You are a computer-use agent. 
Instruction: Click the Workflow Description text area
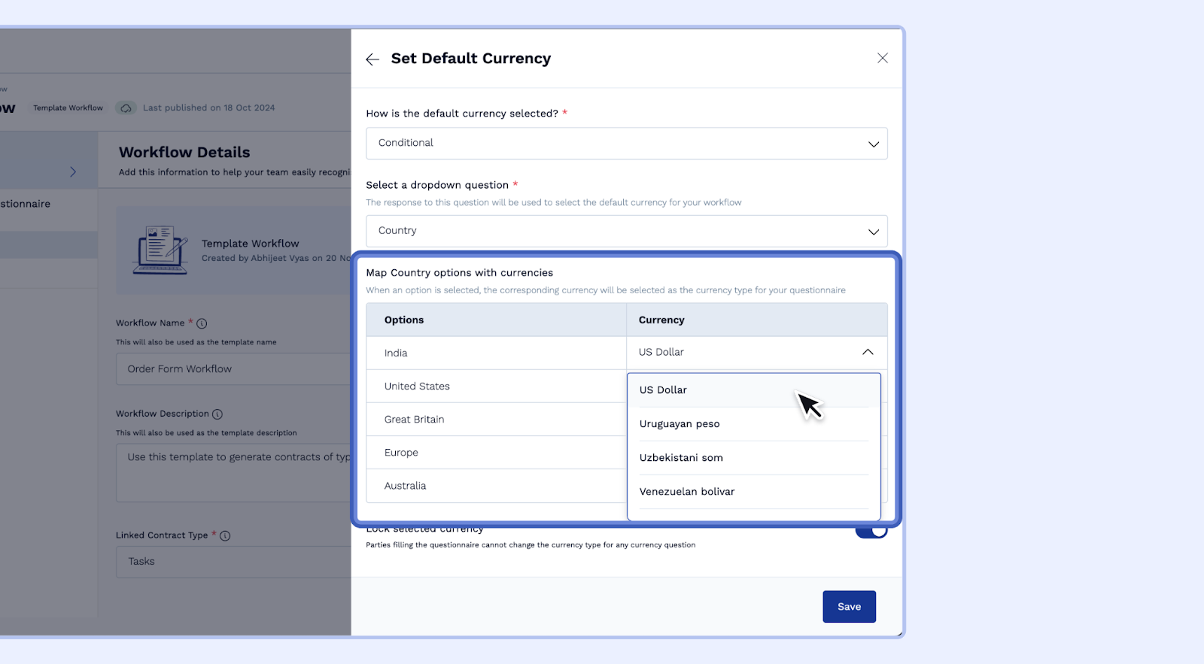point(233,473)
